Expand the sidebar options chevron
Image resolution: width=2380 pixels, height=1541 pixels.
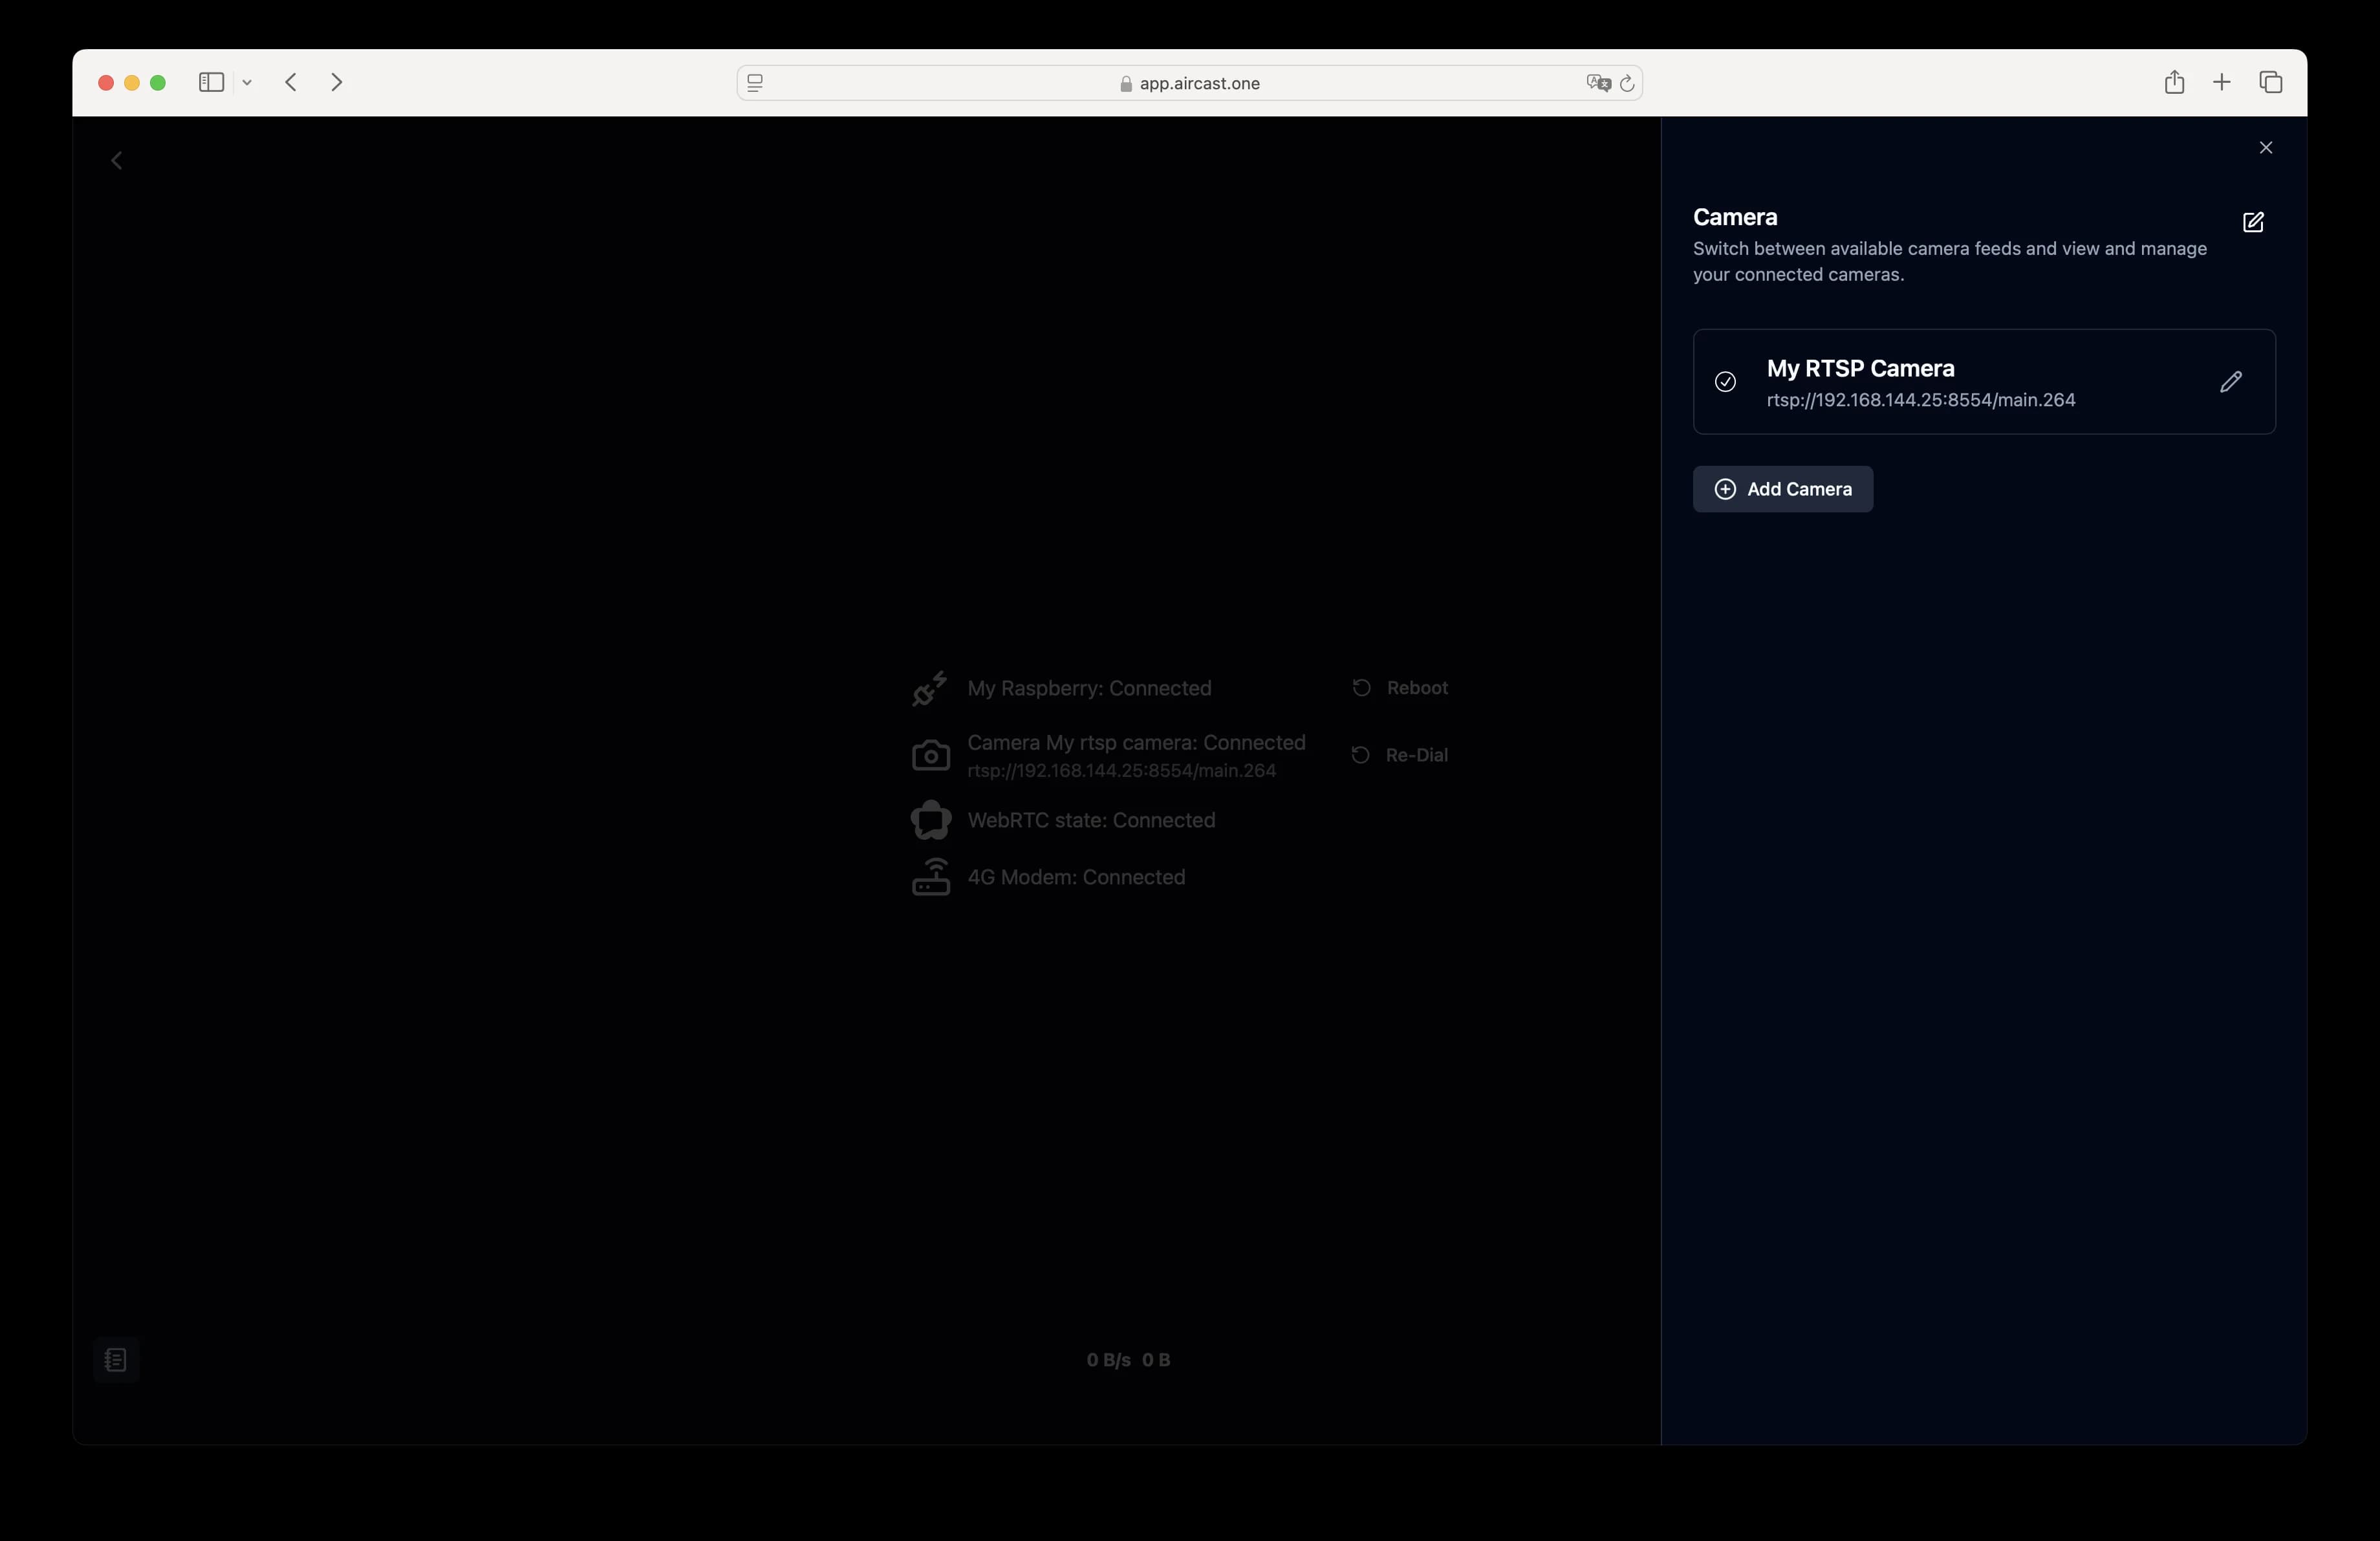pyautogui.click(x=247, y=83)
